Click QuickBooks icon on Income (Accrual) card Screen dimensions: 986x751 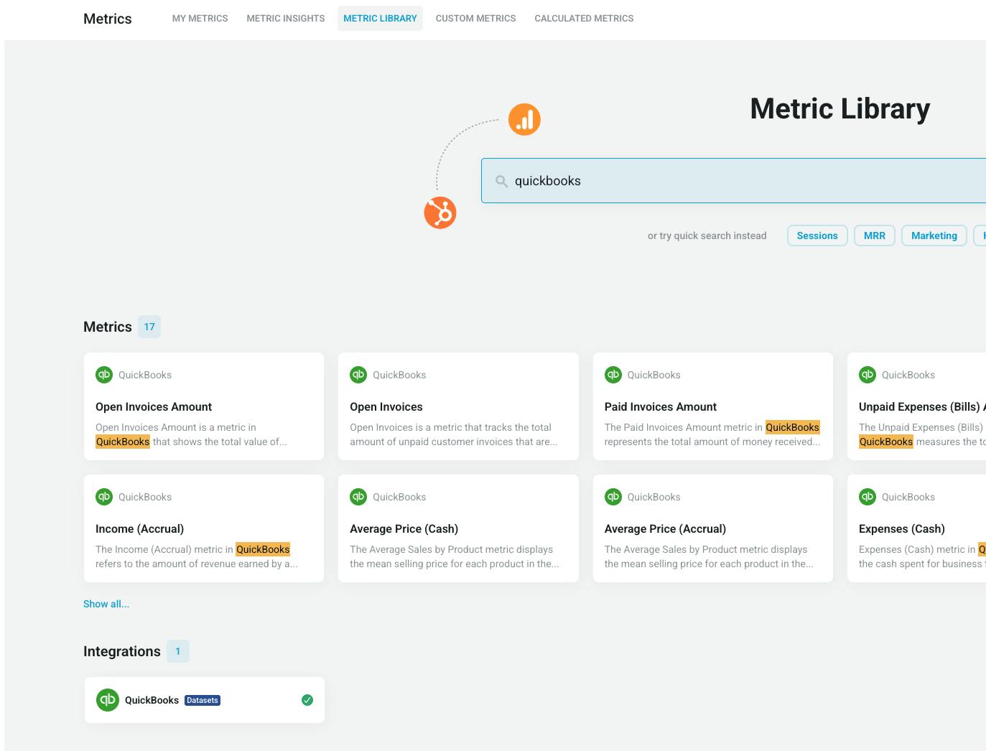[104, 497]
